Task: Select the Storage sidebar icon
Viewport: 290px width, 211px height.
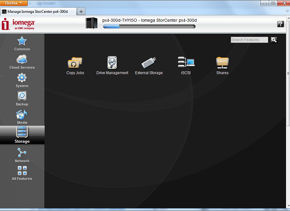Action: click(x=22, y=132)
